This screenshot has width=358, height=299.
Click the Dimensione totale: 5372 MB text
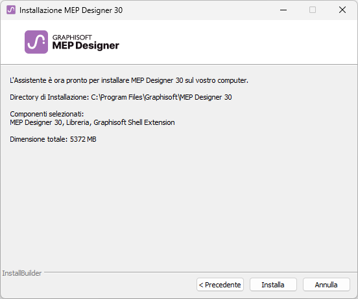pyautogui.click(x=53, y=139)
